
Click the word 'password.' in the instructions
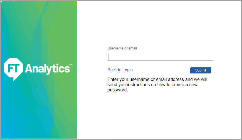[118, 90]
